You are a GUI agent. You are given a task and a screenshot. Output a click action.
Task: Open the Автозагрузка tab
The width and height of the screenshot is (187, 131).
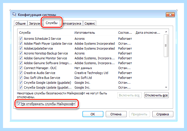(x=72, y=23)
